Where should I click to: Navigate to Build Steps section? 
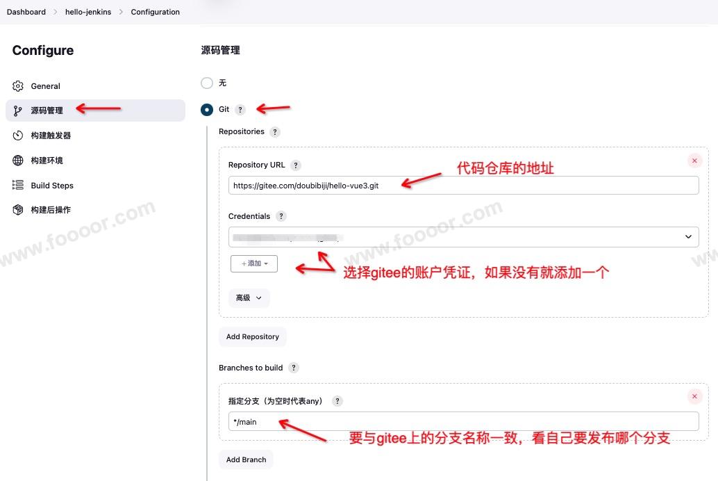52,186
